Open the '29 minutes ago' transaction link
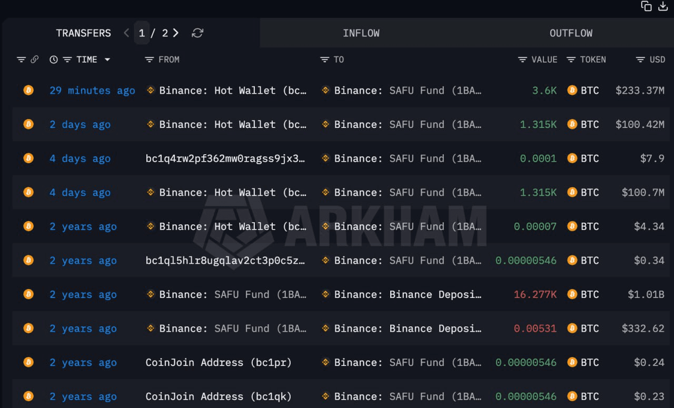The width and height of the screenshot is (674, 408). point(92,91)
